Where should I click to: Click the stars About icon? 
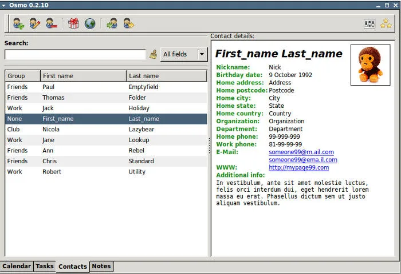pos(386,23)
